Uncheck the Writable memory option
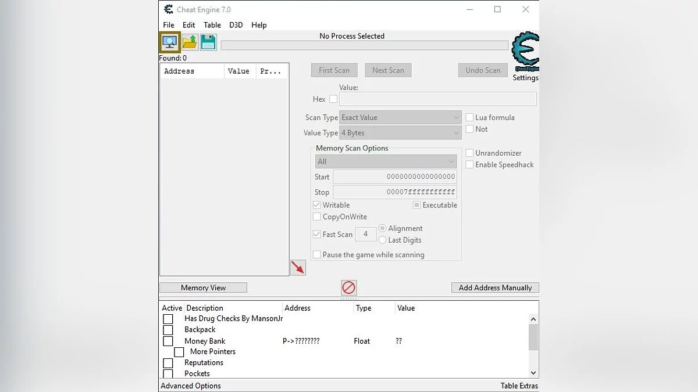698x392 pixels. tap(317, 205)
